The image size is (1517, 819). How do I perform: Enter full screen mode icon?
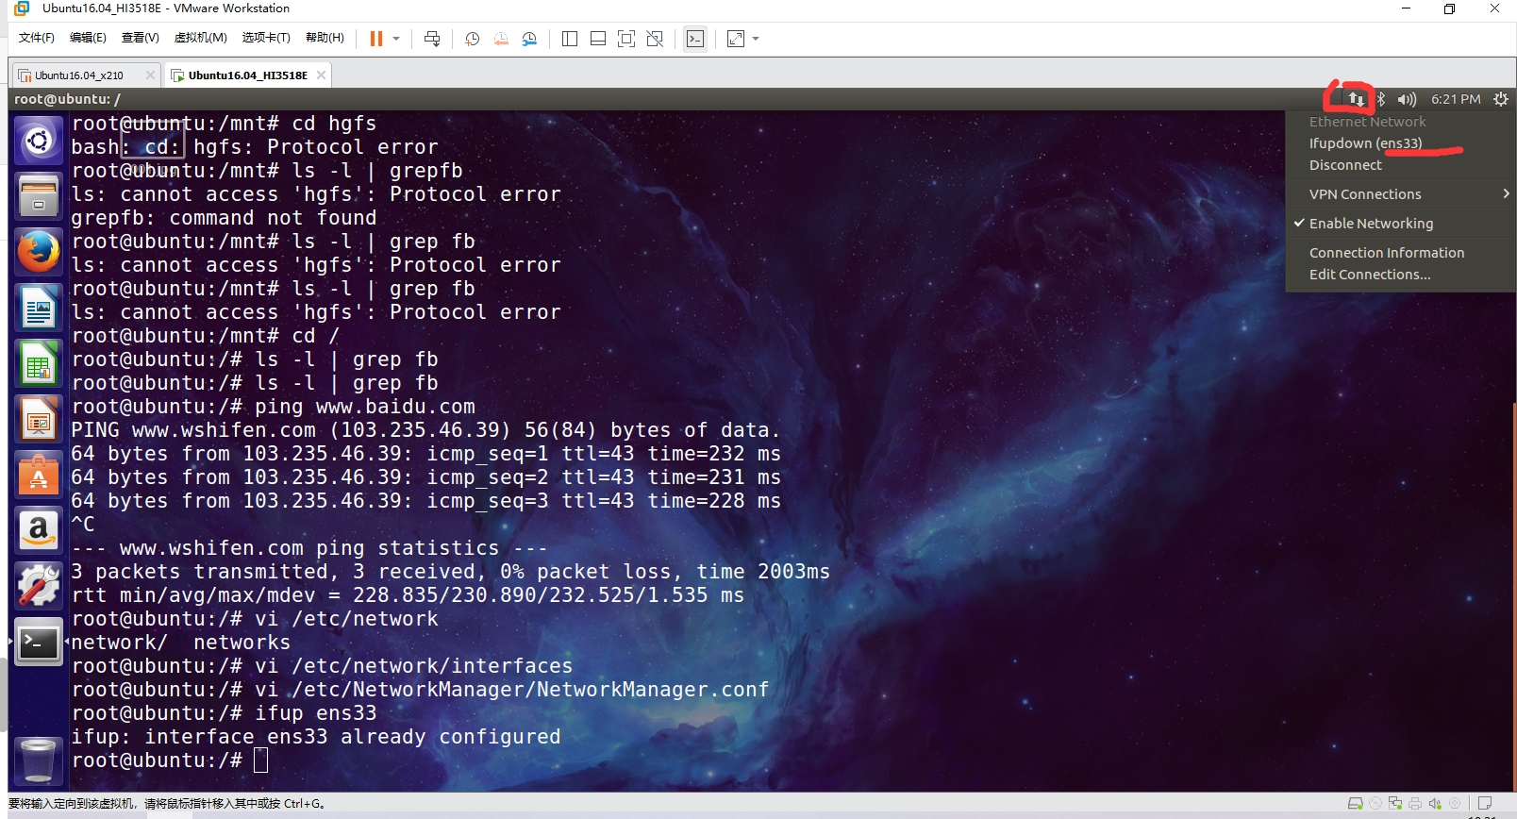[626, 39]
